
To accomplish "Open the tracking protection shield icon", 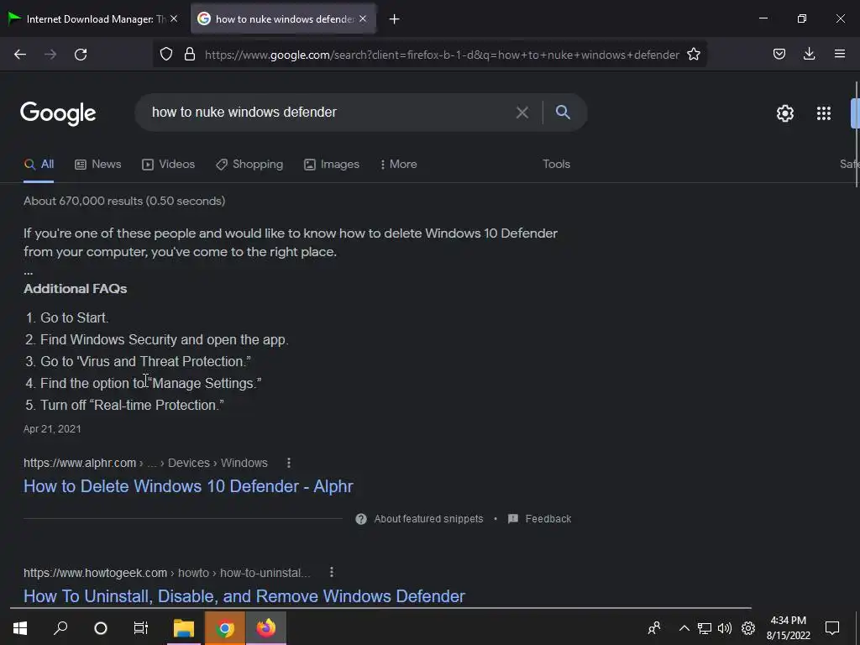I will [x=166, y=55].
